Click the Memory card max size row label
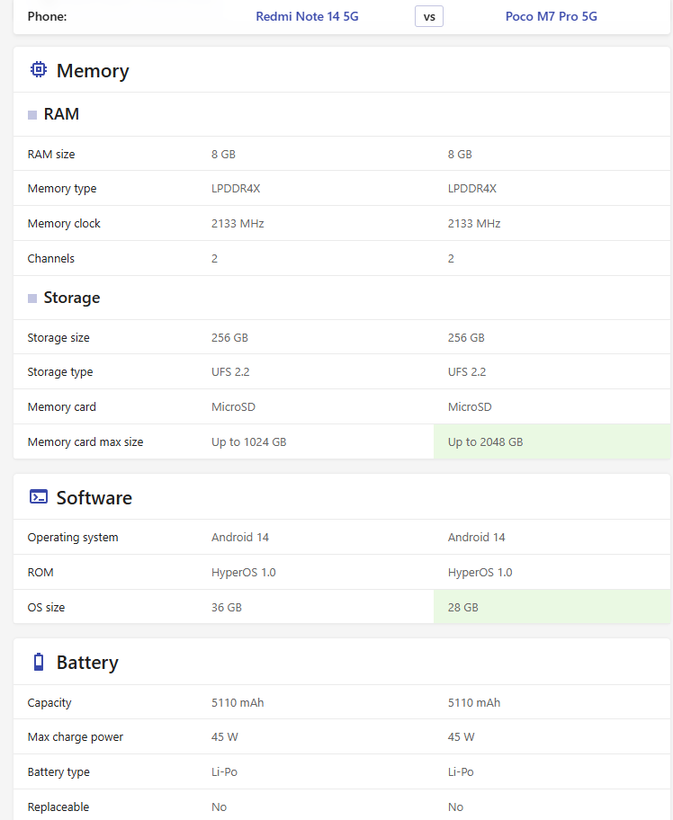The height and width of the screenshot is (820, 673). pyautogui.click(x=85, y=441)
